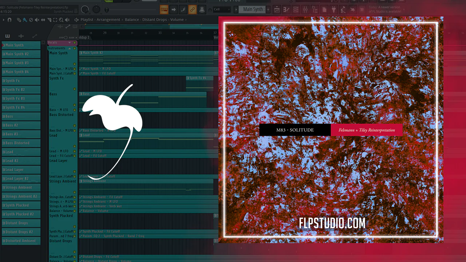The image size is (466, 262).
Task: Select Main Synth pattern in picker
Action: [x=21, y=45]
